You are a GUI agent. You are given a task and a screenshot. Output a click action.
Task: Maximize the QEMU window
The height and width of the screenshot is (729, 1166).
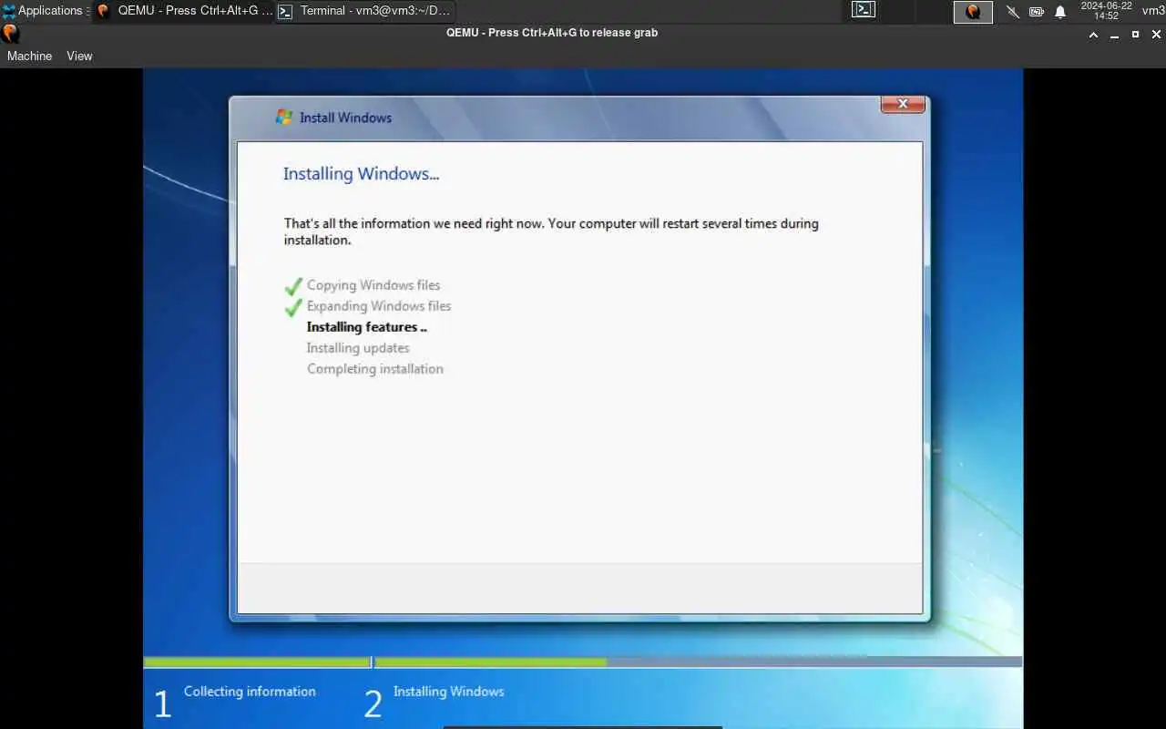[1135, 35]
